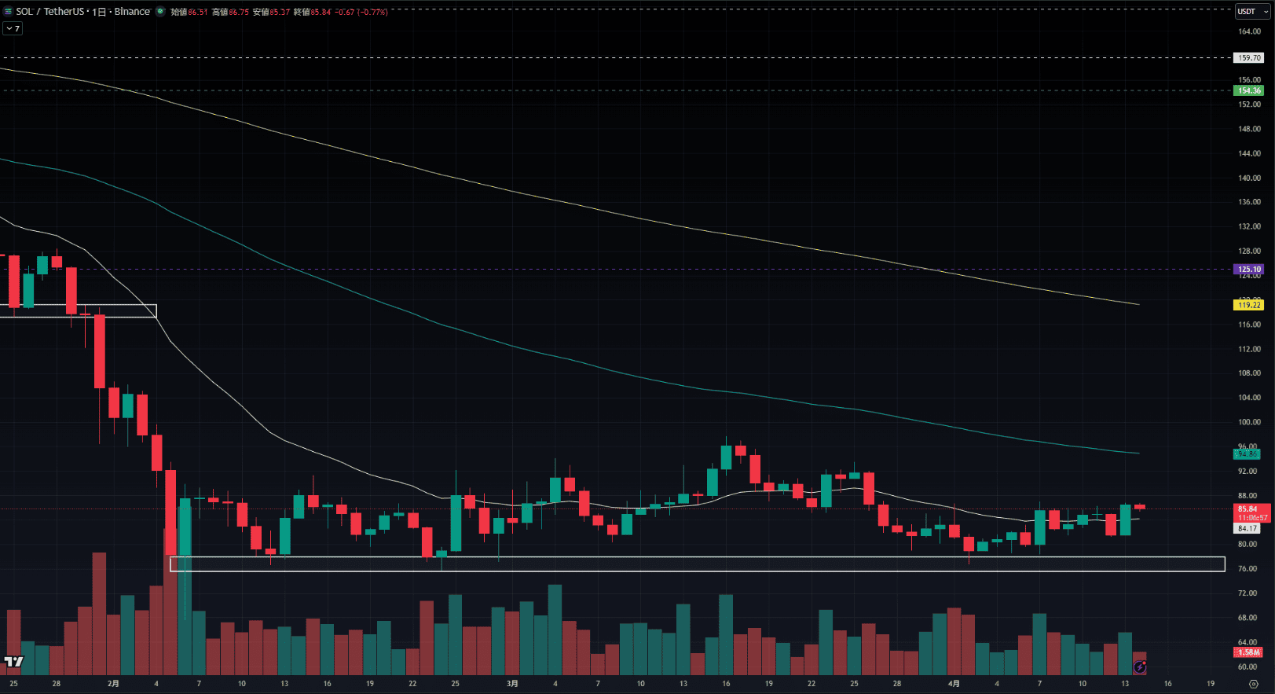Click the 3月 label on the time axis
Viewport: 1275px width, 694px height.
[512, 683]
